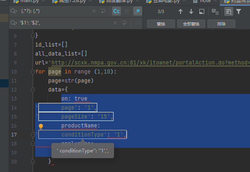
Task: Click line number 9 in gutter
Action: click(x=15, y=63)
